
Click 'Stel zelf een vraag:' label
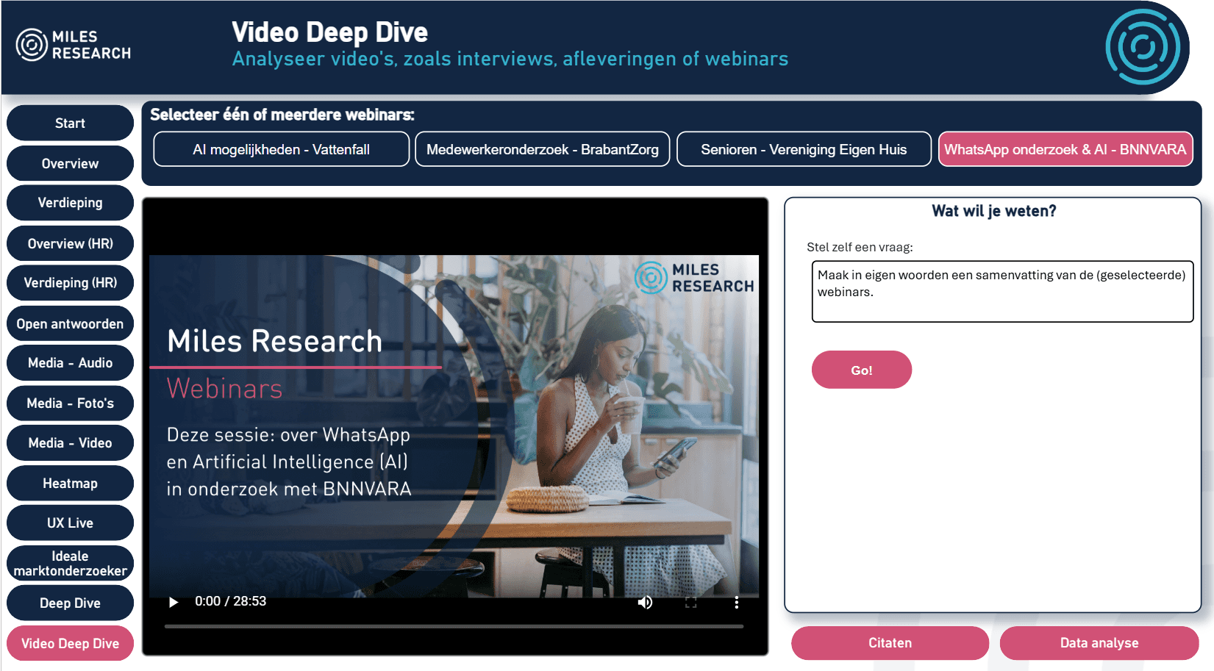(x=860, y=247)
